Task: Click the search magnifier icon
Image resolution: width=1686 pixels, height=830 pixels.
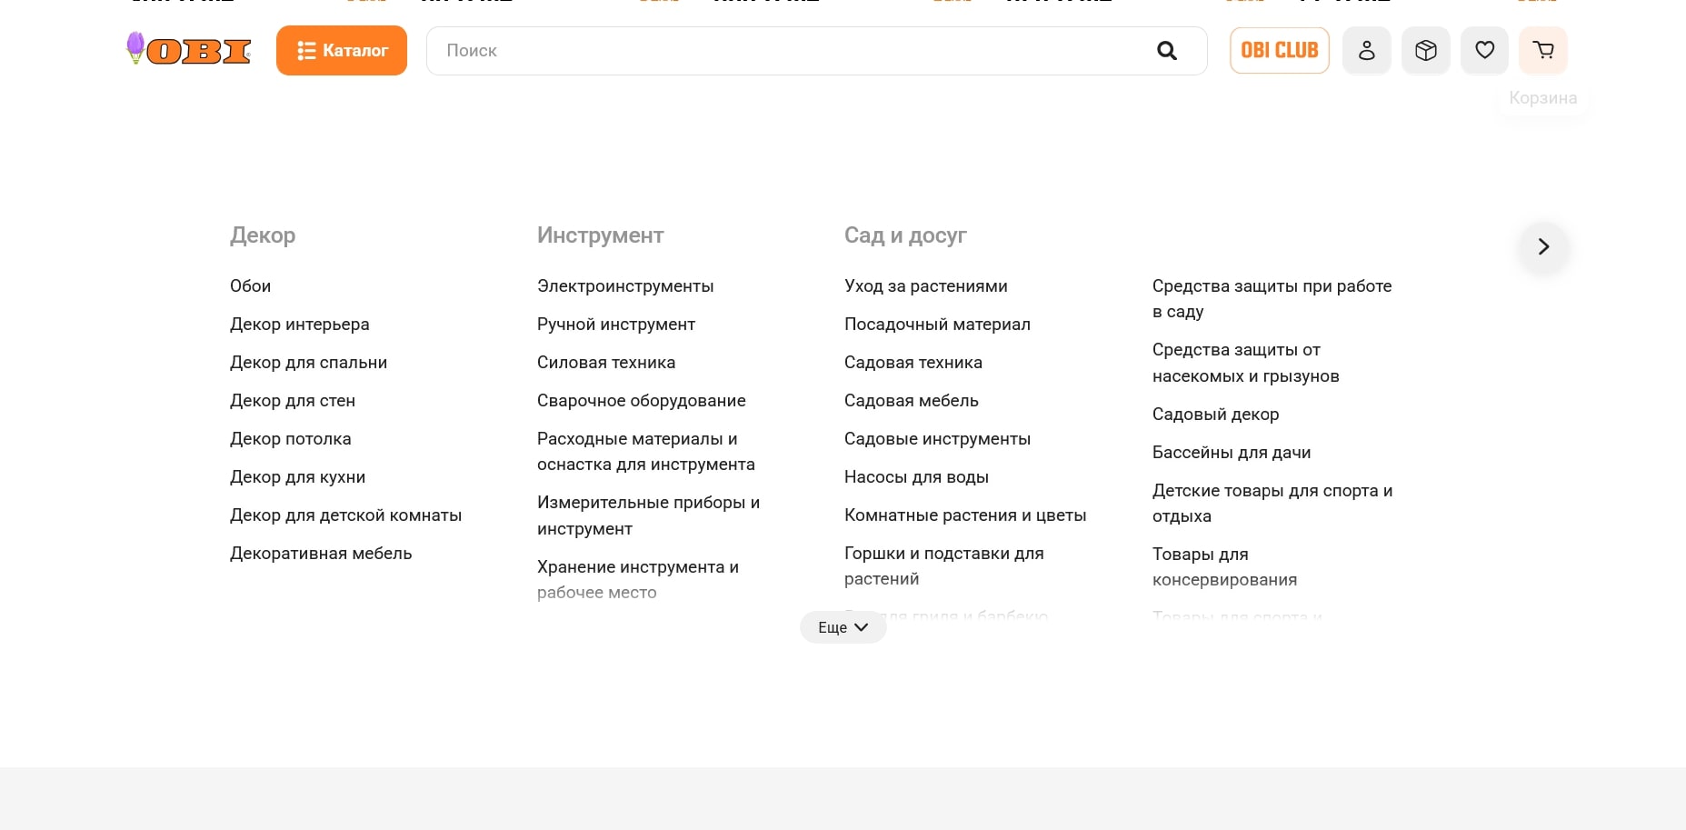Action: click(x=1167, y=51)
